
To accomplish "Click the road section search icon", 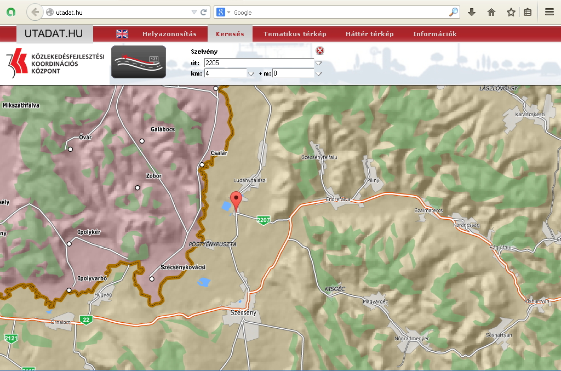I will (139, 61).
